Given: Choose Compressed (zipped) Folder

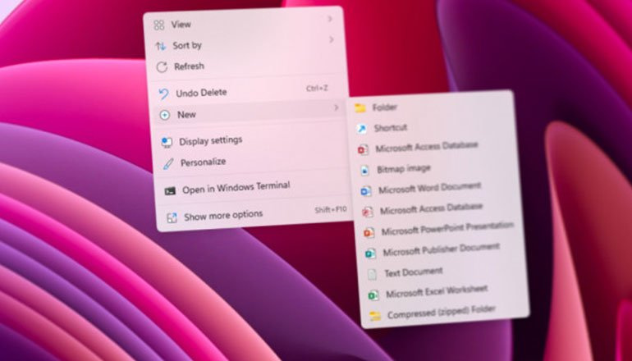Looking at the screenshot, I should (447, 312).
